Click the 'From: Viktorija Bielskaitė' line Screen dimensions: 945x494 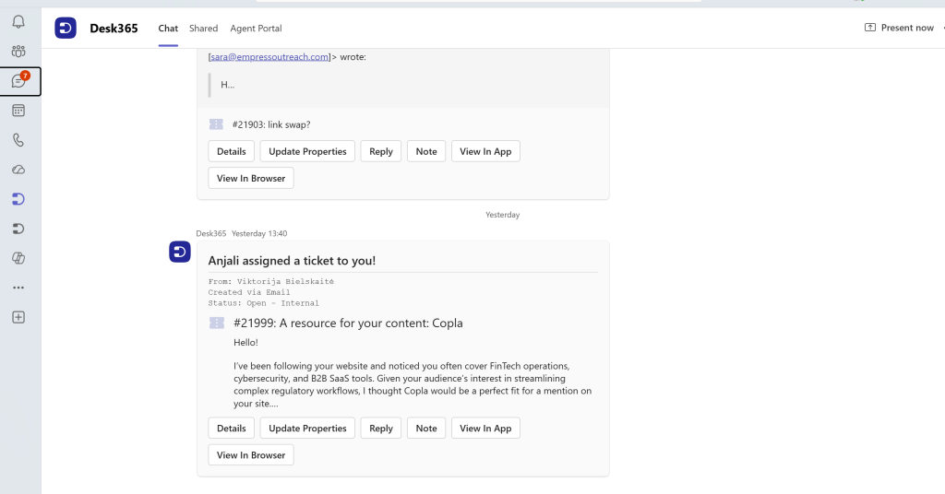270,282
